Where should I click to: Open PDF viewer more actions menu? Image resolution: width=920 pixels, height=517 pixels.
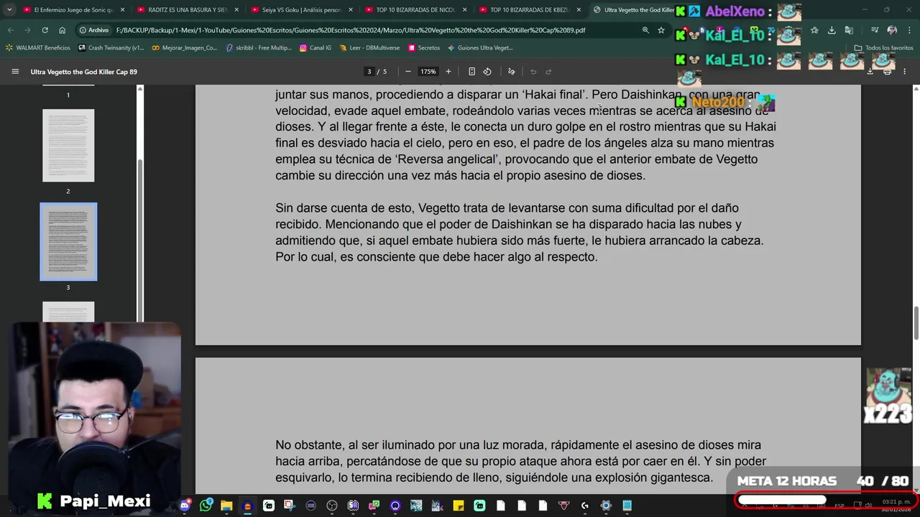coord(904,72)
